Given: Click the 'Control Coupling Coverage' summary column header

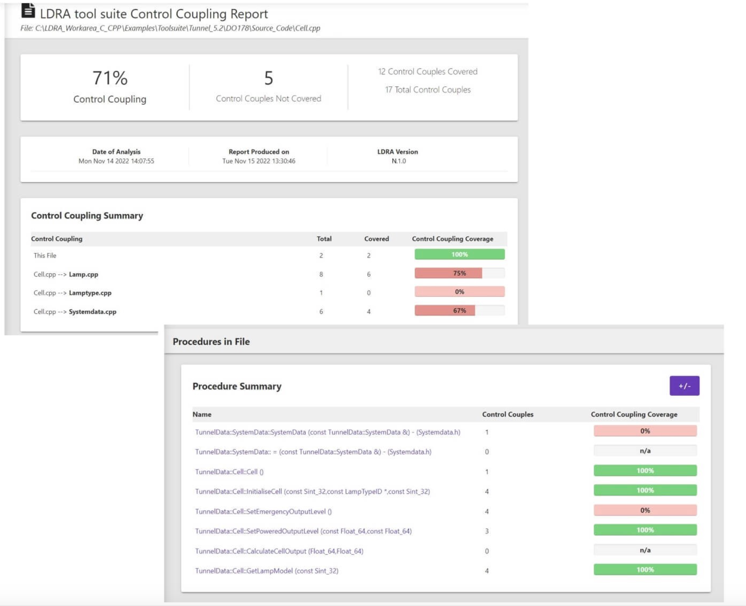Looking at the screenshot, I should click(452, 239).
